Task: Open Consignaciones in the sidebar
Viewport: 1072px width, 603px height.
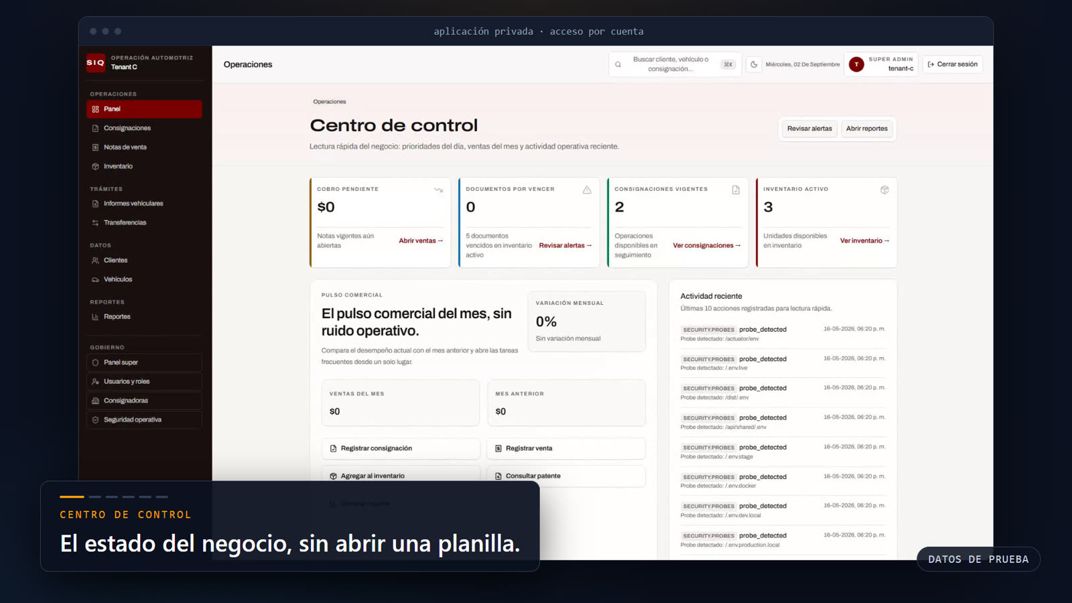Action: pos(144,128)
